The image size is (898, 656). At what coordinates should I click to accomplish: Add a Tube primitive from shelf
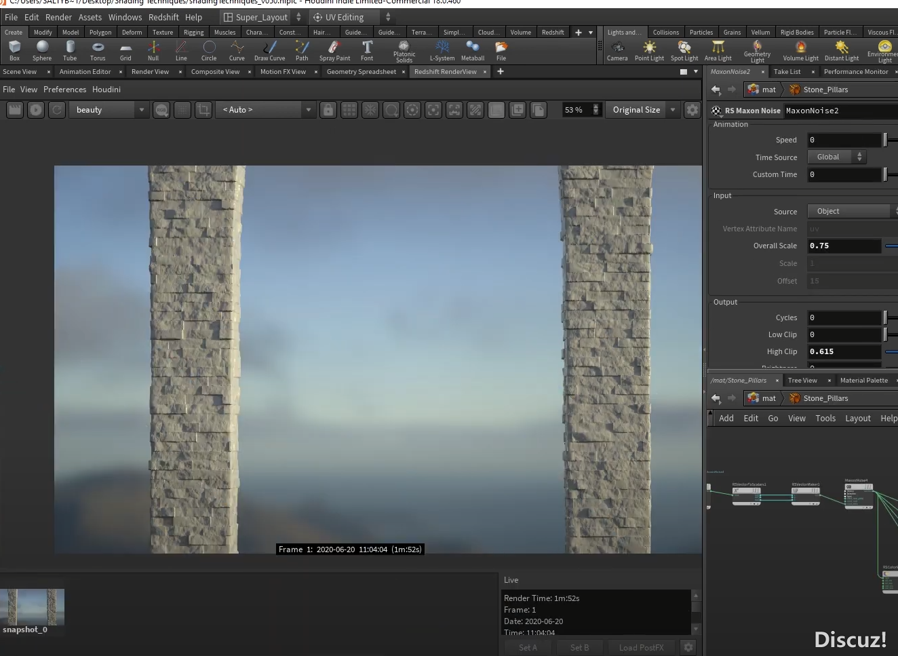70,51
